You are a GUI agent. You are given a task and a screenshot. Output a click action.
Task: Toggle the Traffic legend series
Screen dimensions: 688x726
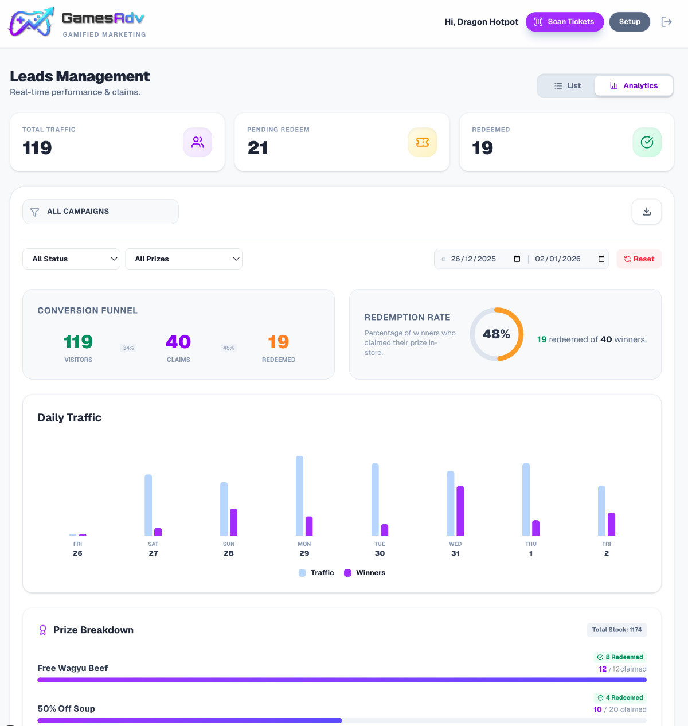316,573
